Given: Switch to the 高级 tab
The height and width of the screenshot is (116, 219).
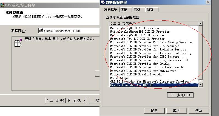Looking at the screenshot, I should 138,10.
